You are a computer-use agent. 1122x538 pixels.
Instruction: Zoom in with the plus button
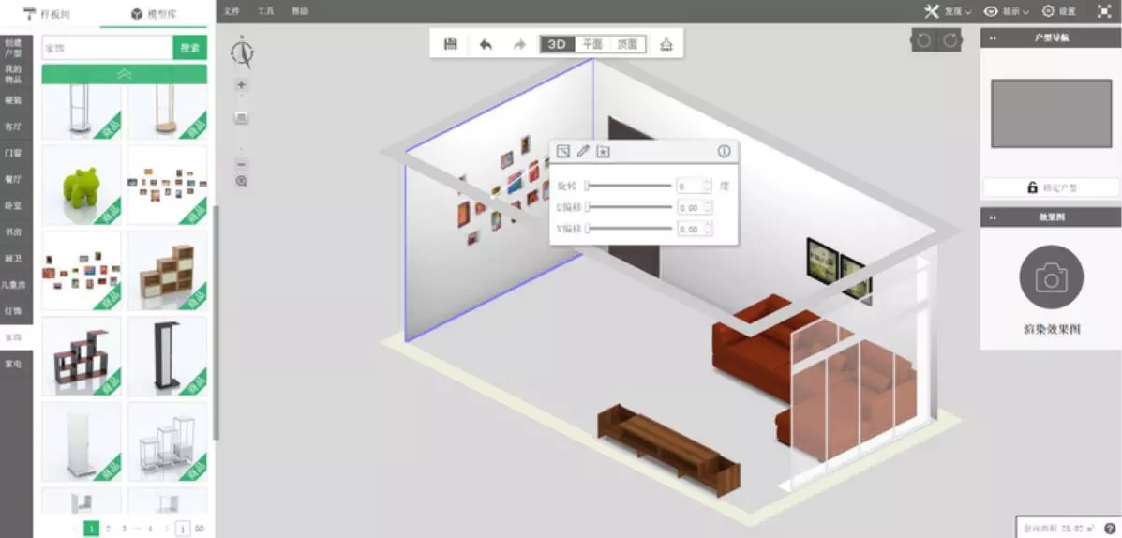point(241,84)
